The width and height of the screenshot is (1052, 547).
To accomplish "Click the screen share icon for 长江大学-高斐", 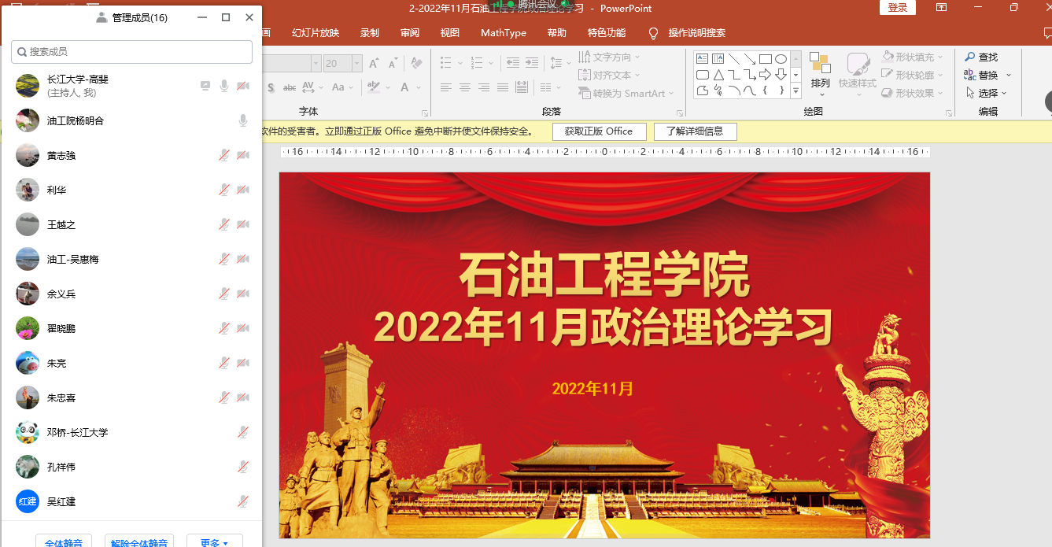I will pos(205,86).
